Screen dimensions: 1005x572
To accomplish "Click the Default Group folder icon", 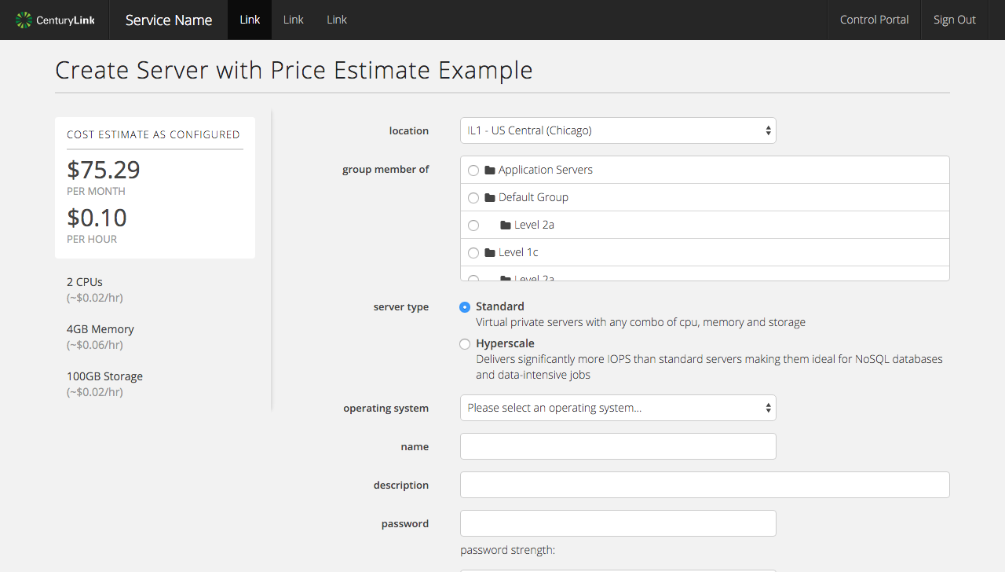I will click(x=490, y=198).
